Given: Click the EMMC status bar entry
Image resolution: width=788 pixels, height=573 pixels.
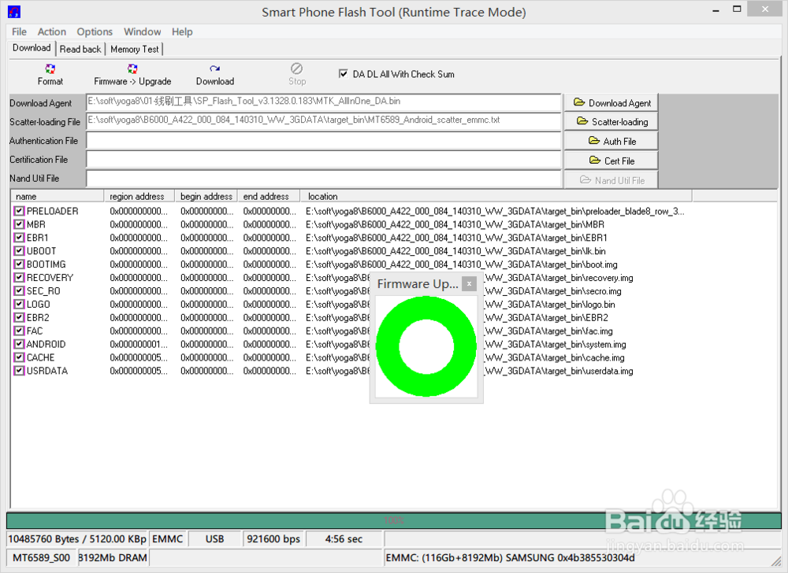Looking at the screenshot, I should tap(167, 539).
